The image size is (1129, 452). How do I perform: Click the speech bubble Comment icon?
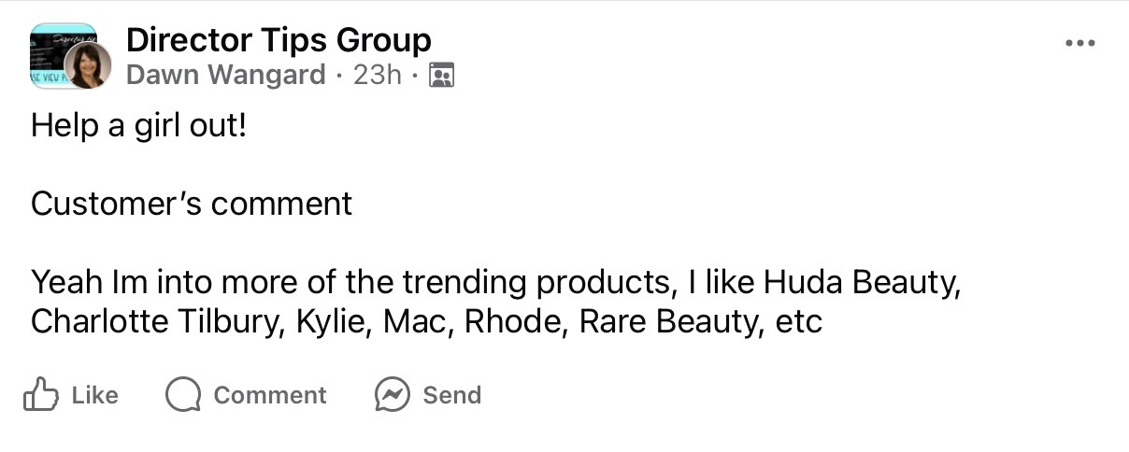183,395
